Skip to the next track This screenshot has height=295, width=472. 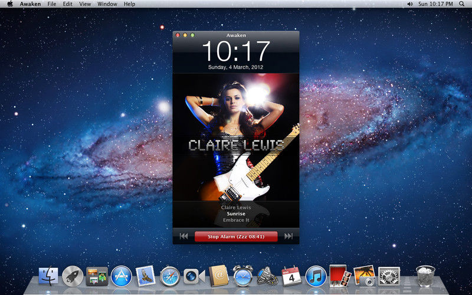click(x=289, y=237)
